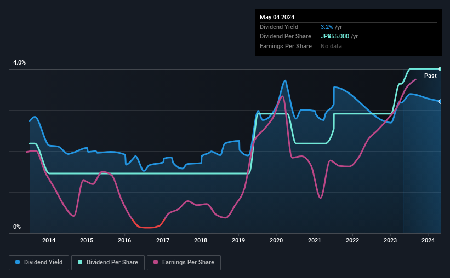This screenshot has height=278, width=450.
Task: Select the 2016 label on the timeline axis
Action: coord(124,240)
